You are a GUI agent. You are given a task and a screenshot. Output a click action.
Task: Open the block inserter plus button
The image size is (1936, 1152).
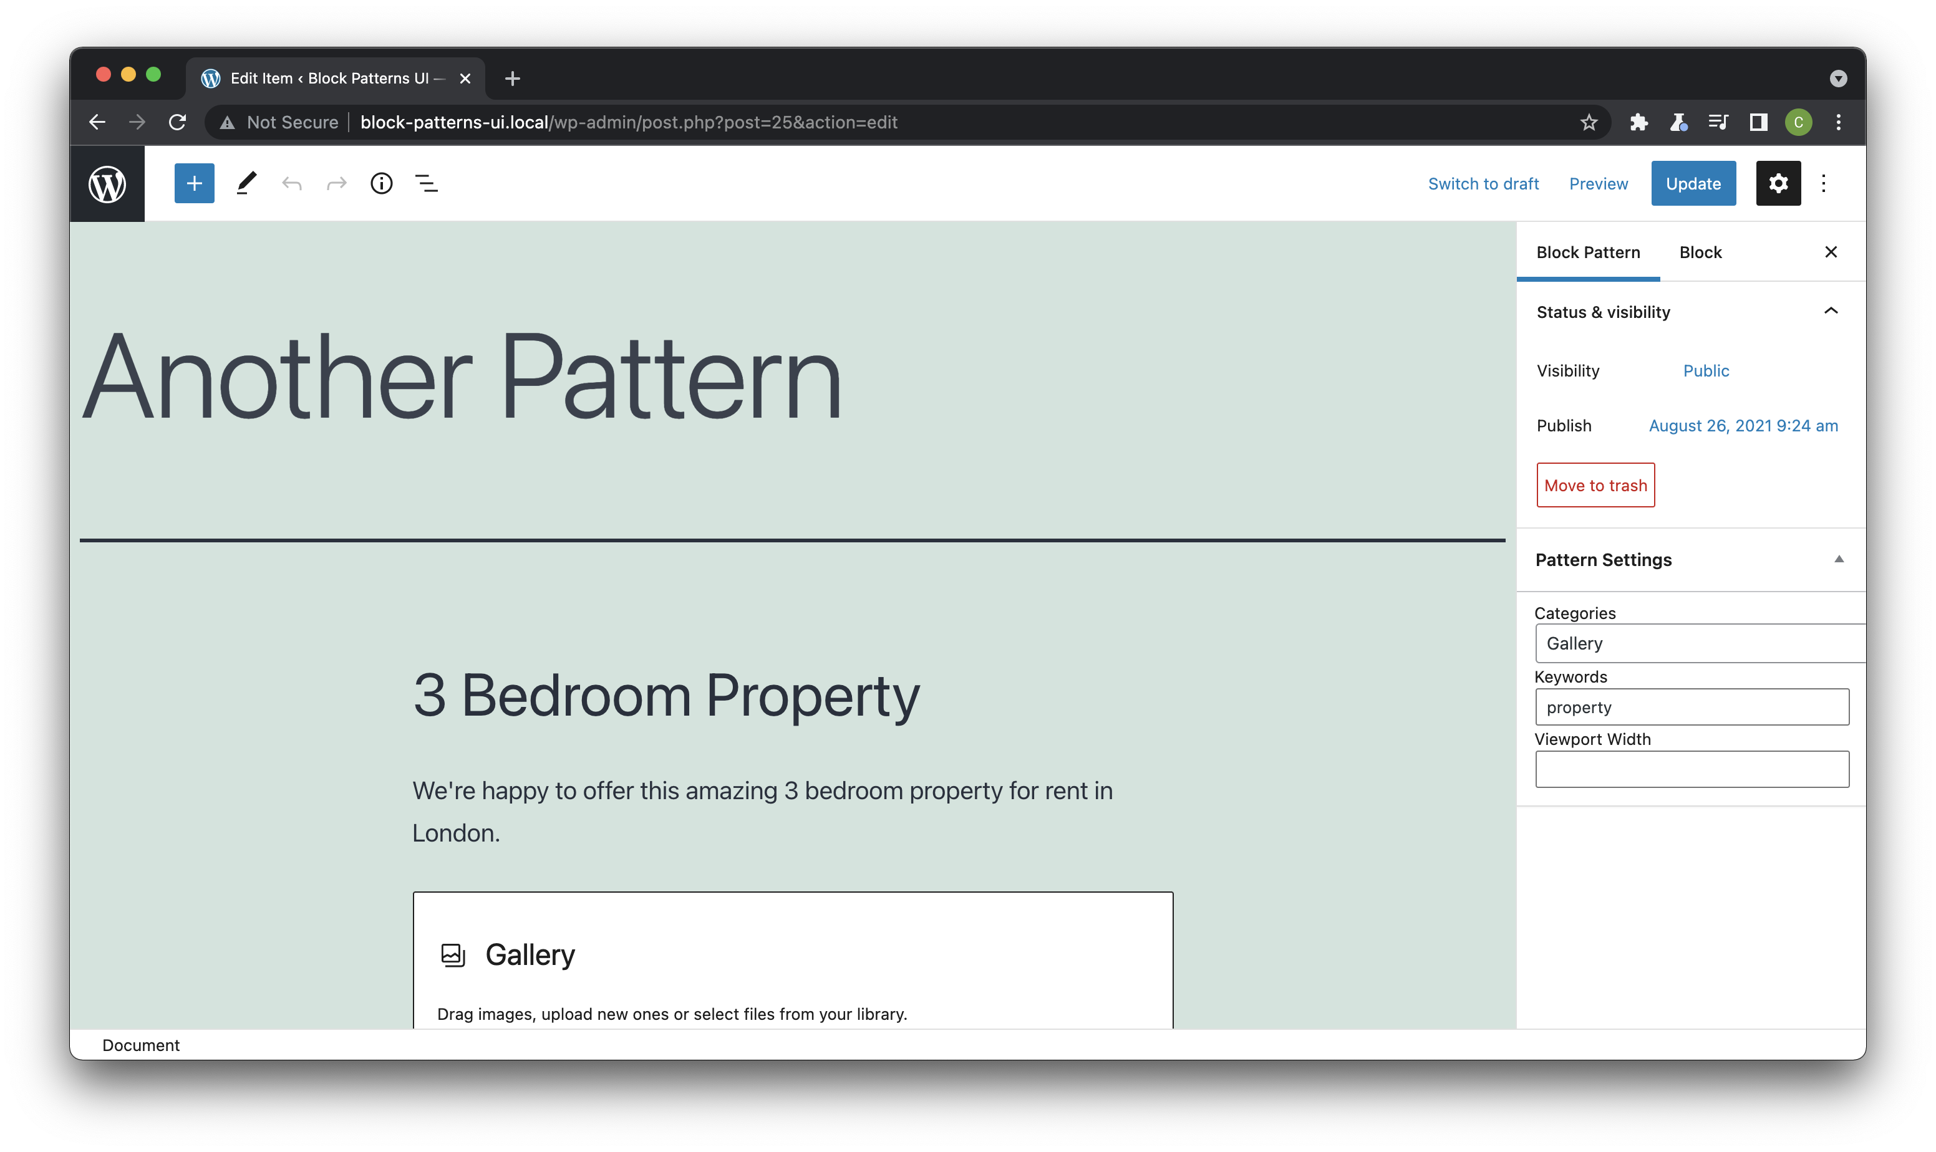(194, 183)
